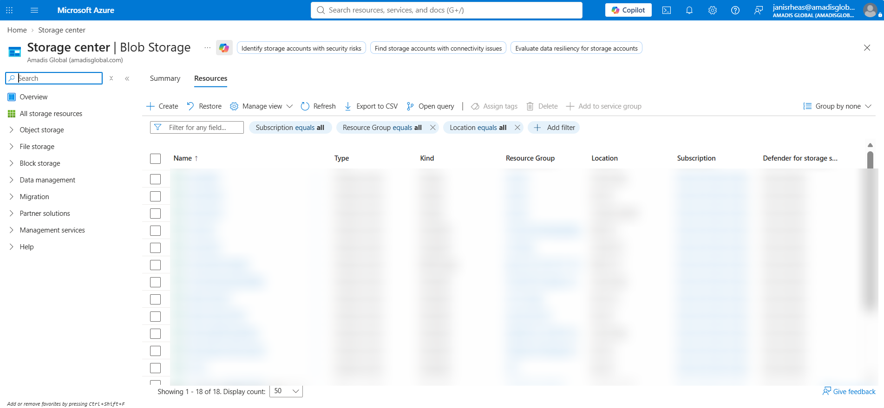Open the feedback icon in the top bar

[759, 10]
